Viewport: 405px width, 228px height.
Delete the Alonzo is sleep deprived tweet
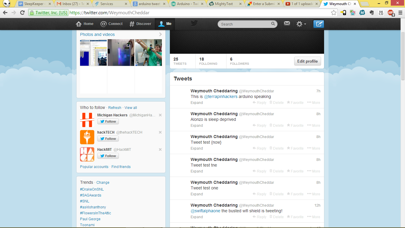pos(277,126)
